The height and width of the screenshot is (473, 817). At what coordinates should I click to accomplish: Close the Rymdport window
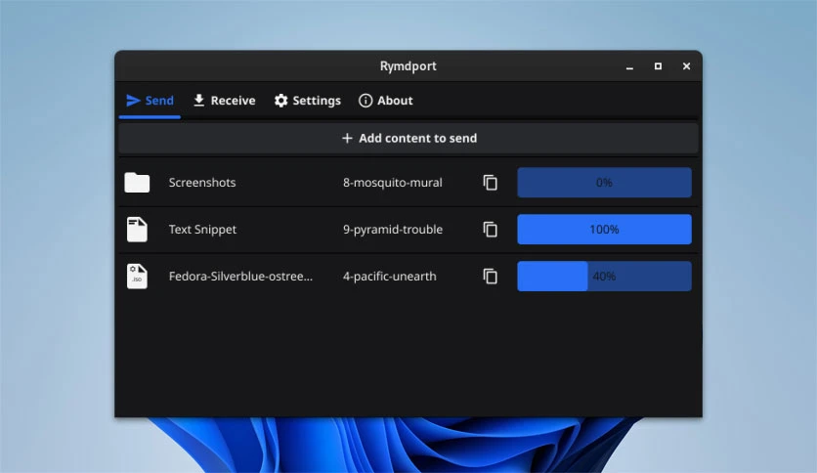[686, 66]
